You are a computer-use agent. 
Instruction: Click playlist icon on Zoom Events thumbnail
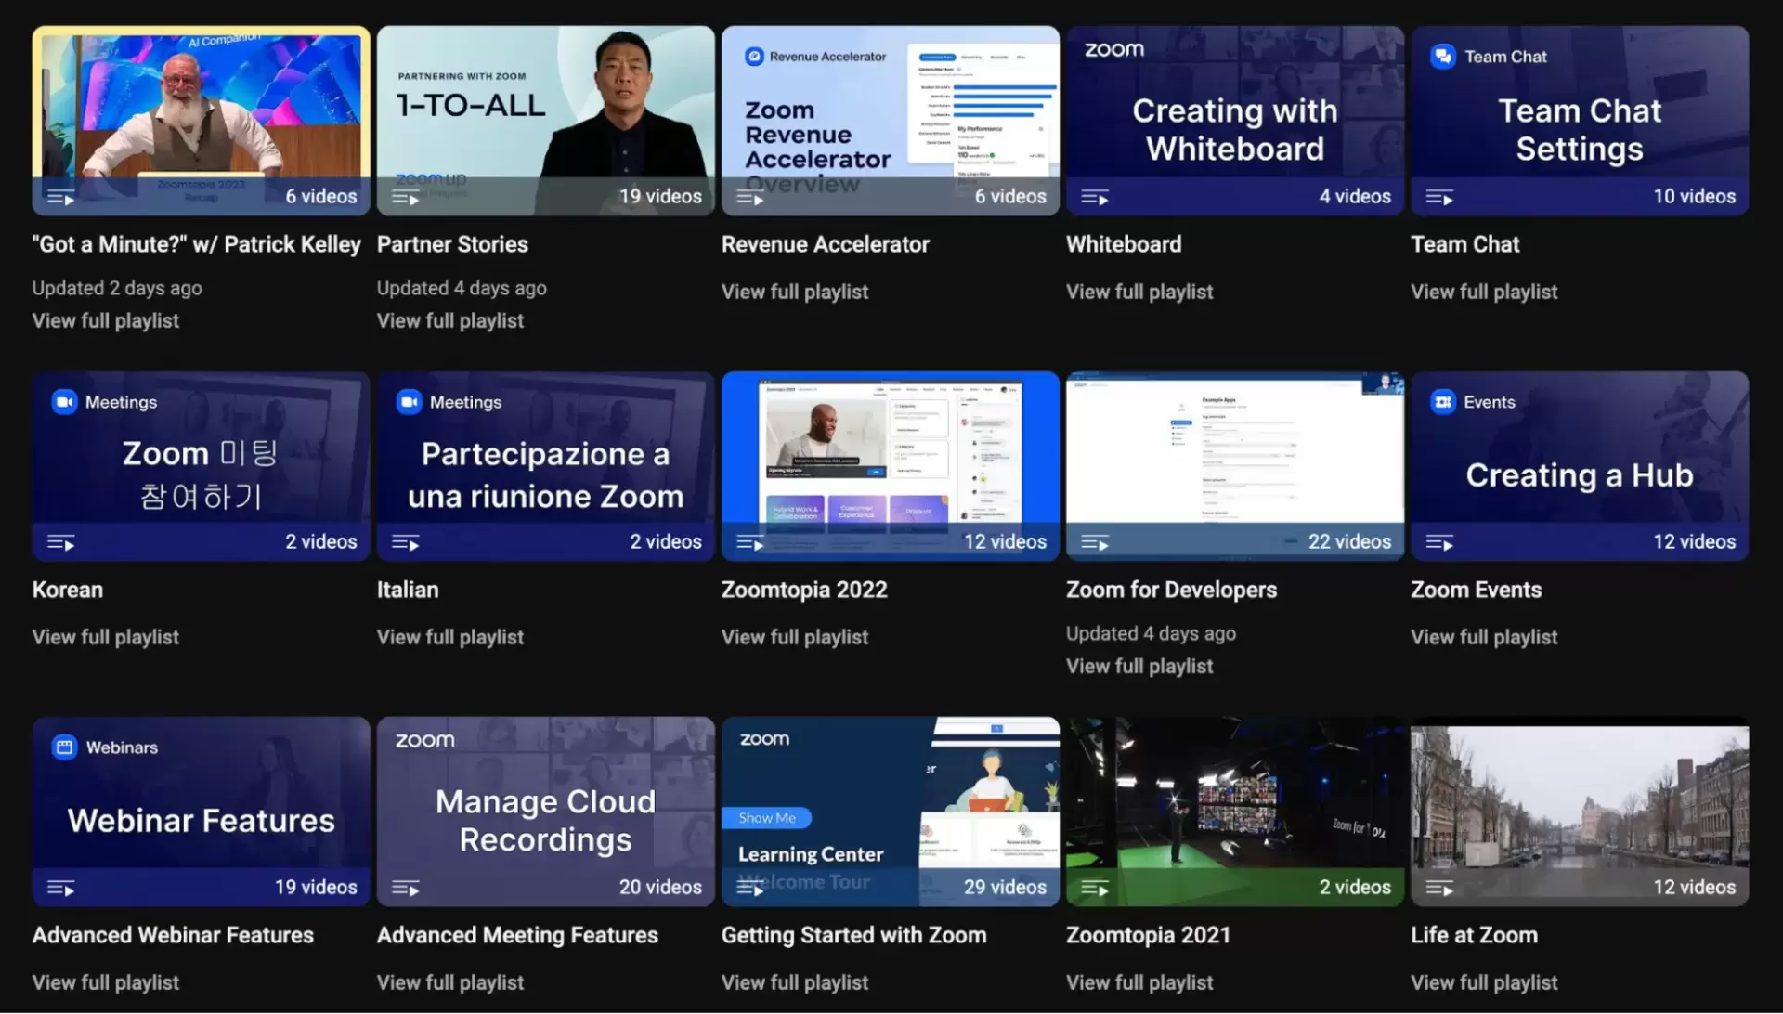coord(1439,542)
